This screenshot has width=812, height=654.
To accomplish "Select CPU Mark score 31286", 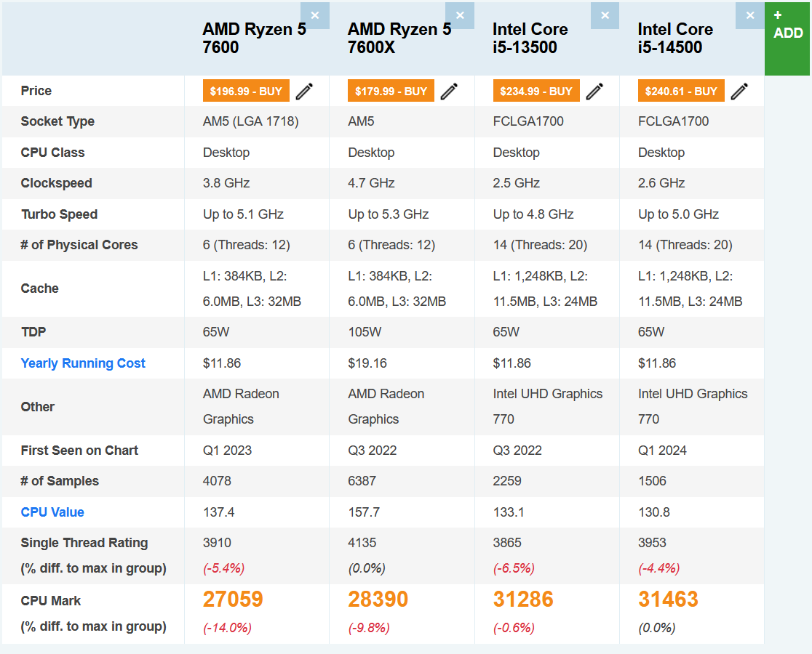I will (523, 599).
